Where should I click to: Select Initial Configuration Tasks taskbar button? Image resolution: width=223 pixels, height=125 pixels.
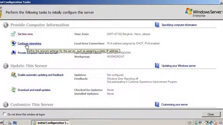tap(51, 123)
